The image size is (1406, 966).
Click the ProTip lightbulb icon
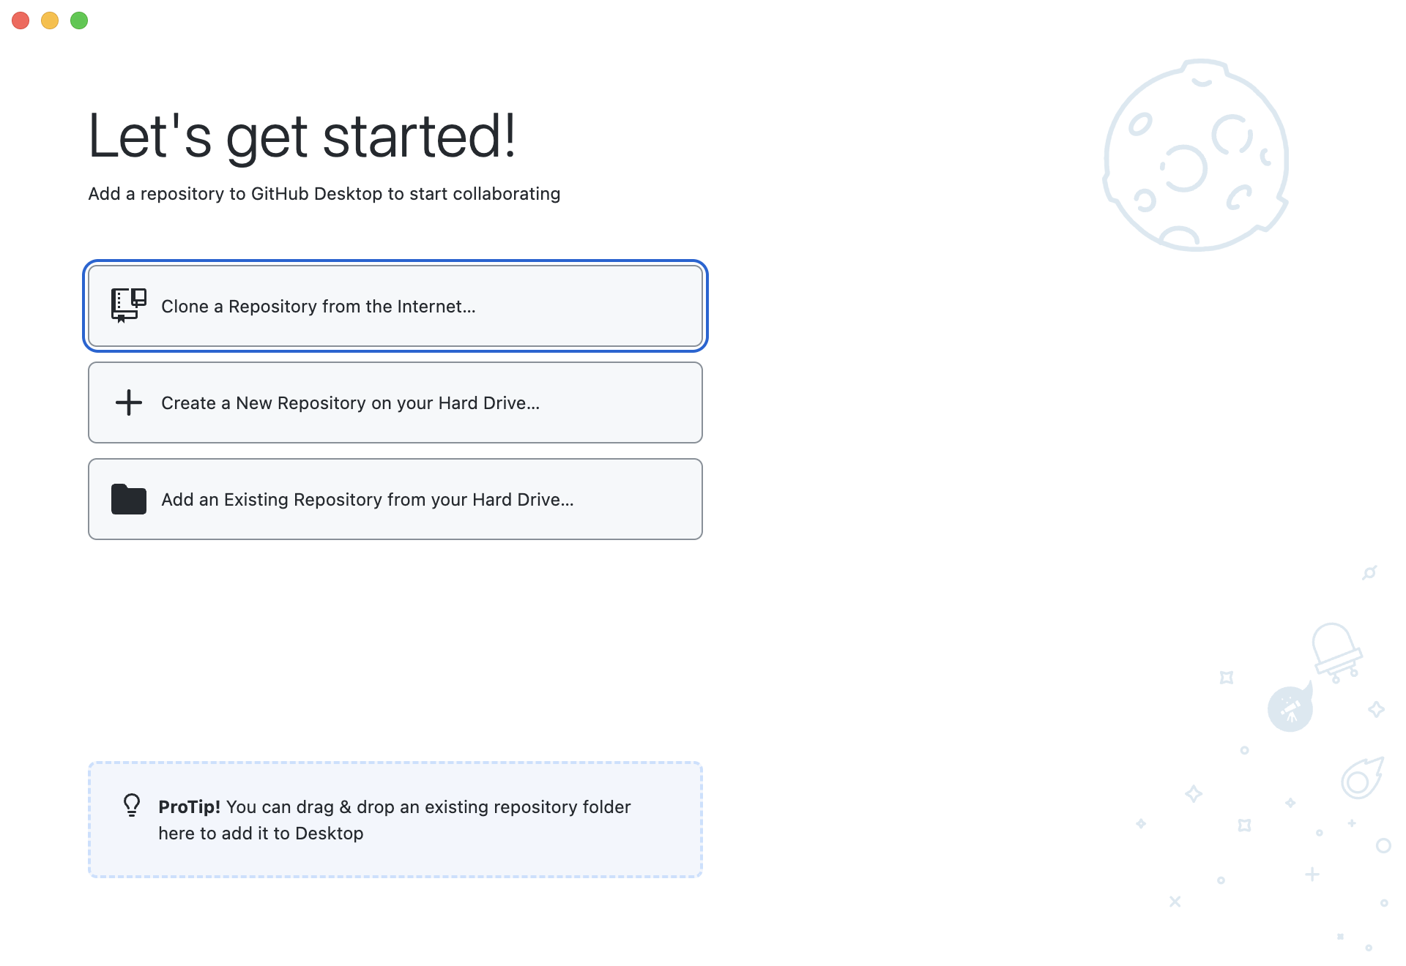point(132,805)
